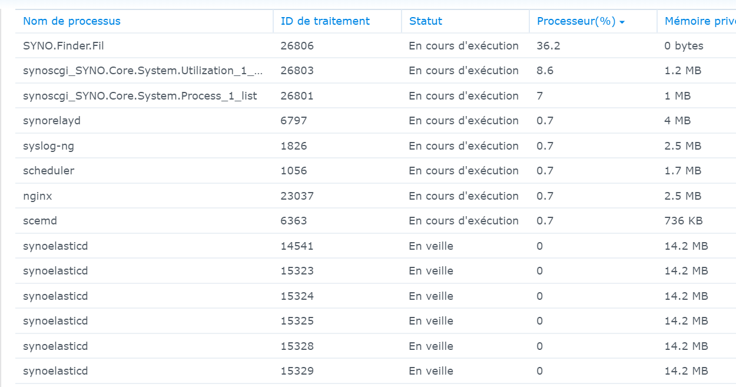Click process ID 6363
The width and height of the screenshot is (736, 387).
coord(294,221)
